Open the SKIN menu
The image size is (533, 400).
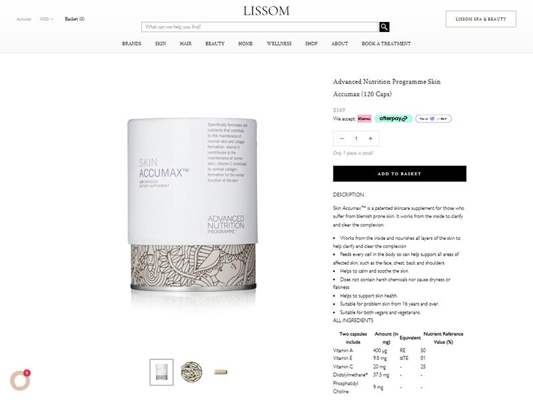click(161, 43)
